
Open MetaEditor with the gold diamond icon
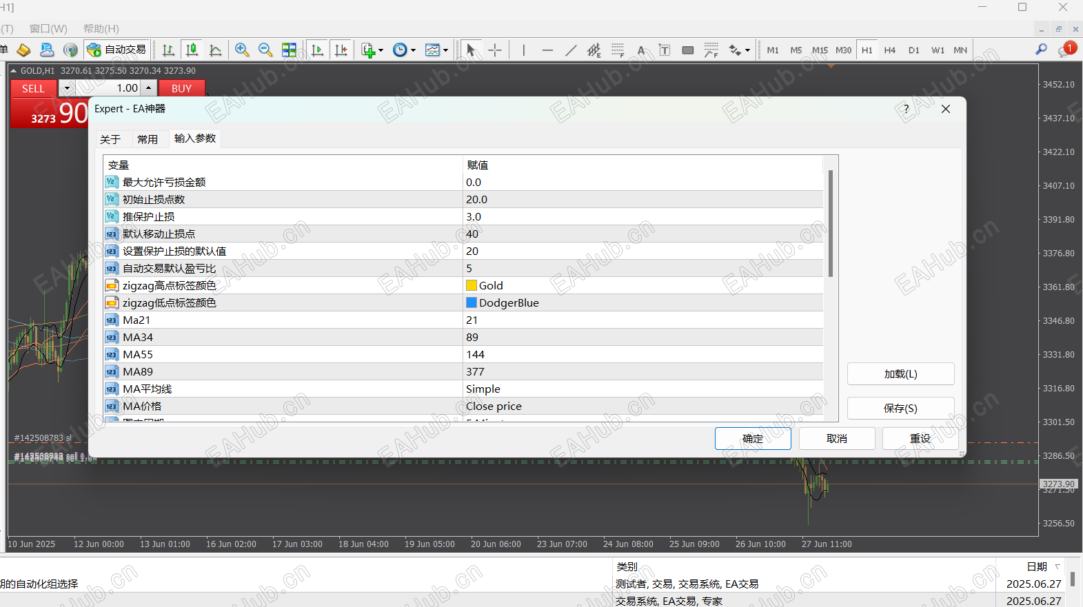click(x=23, y=50)
